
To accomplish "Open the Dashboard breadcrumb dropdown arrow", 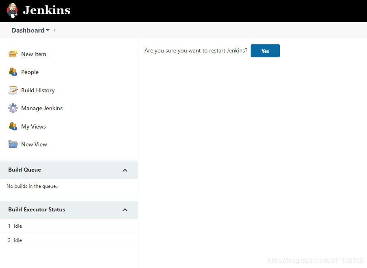I will point(48,30).
